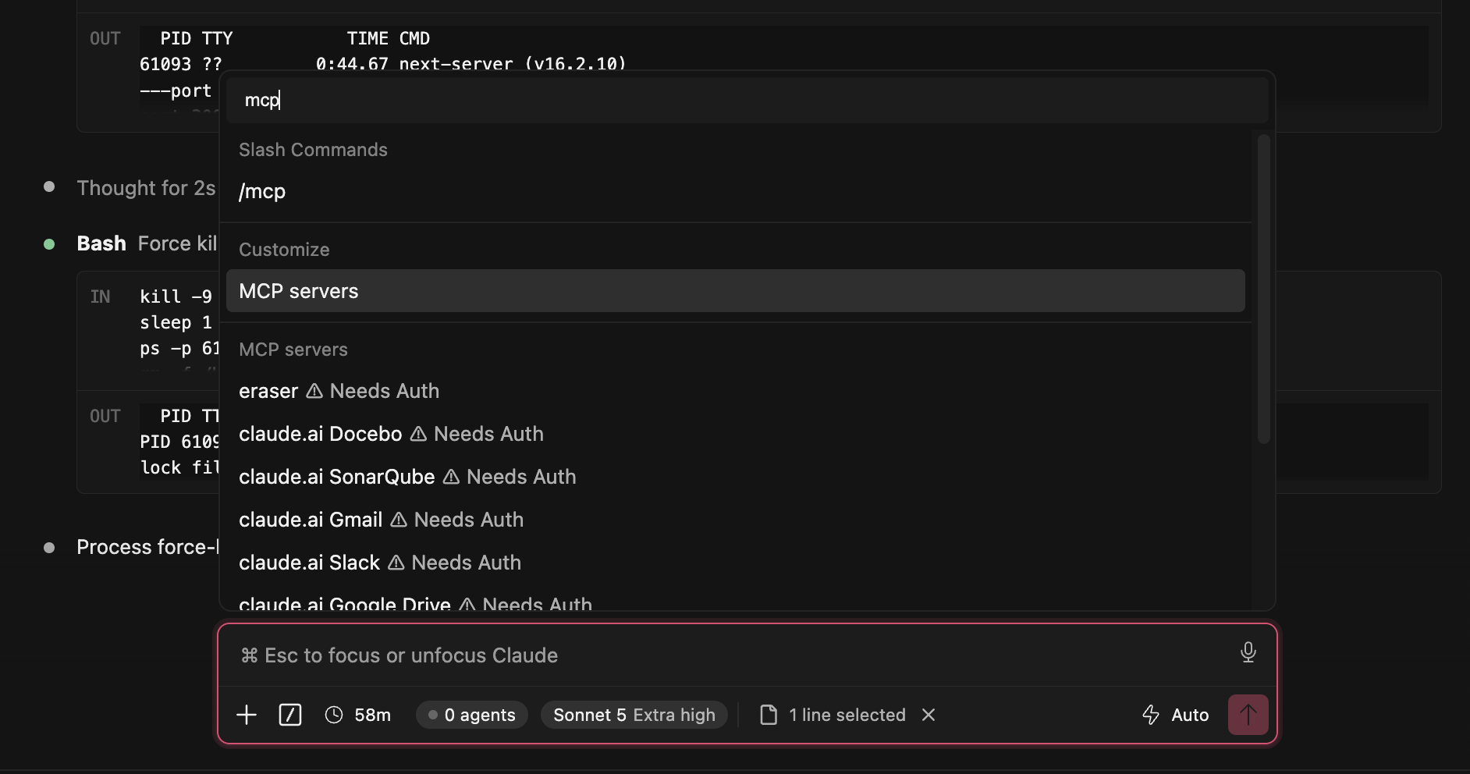
Task: Click the warning icon next to Gmail
Action: [399, 520]
